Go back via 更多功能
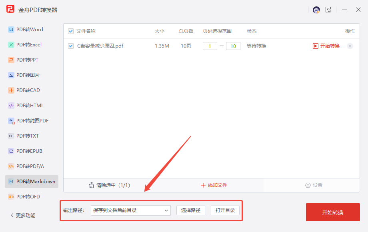The height and width of the screenshot is (232, 368). click(23, 215)
